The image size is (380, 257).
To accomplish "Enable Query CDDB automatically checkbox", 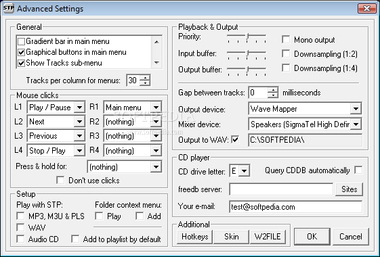I will point(358,170).
